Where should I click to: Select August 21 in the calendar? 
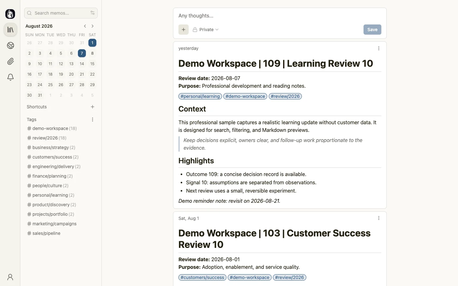(82, 74)
